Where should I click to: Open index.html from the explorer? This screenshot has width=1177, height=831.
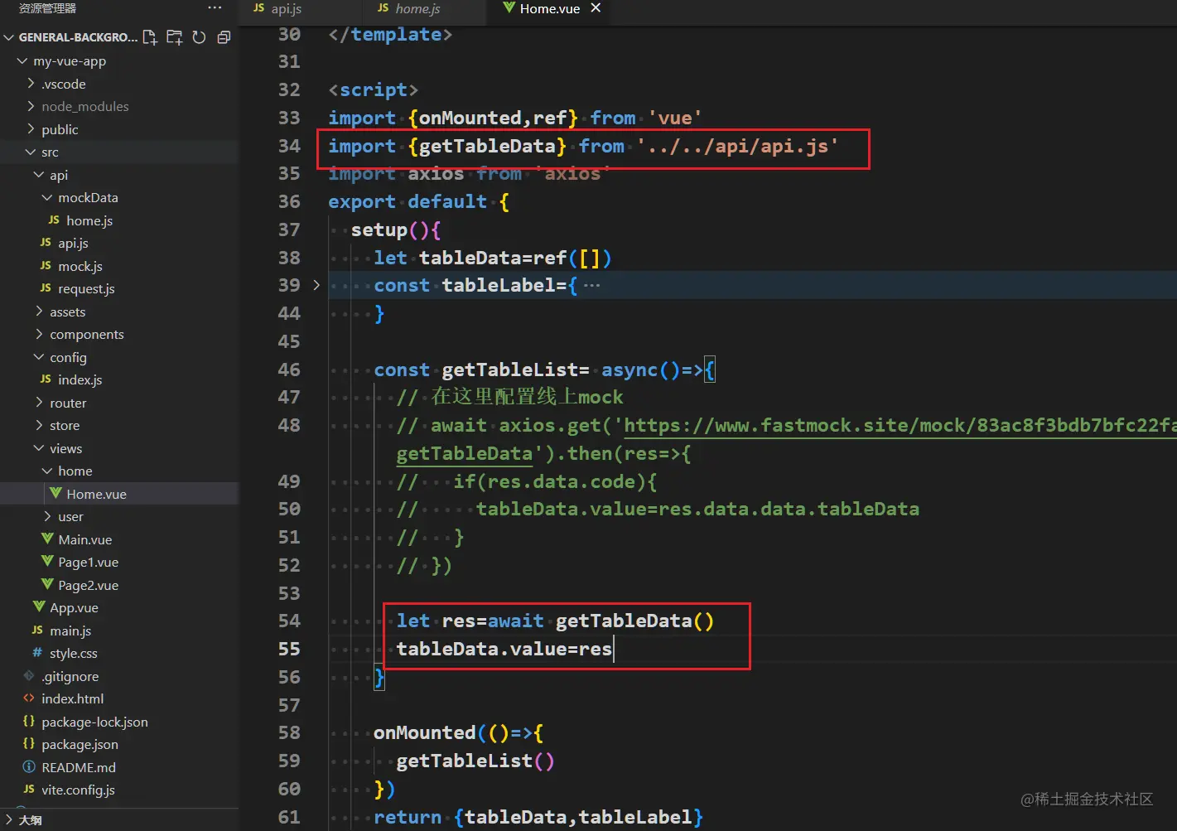(x=73, y=698)
